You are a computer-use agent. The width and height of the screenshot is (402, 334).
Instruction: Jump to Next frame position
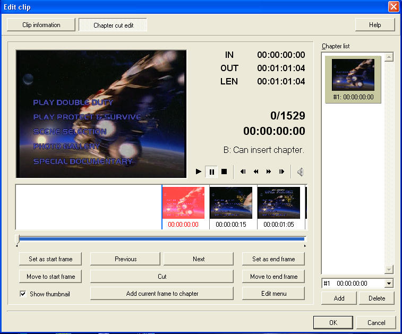(199, 259)
